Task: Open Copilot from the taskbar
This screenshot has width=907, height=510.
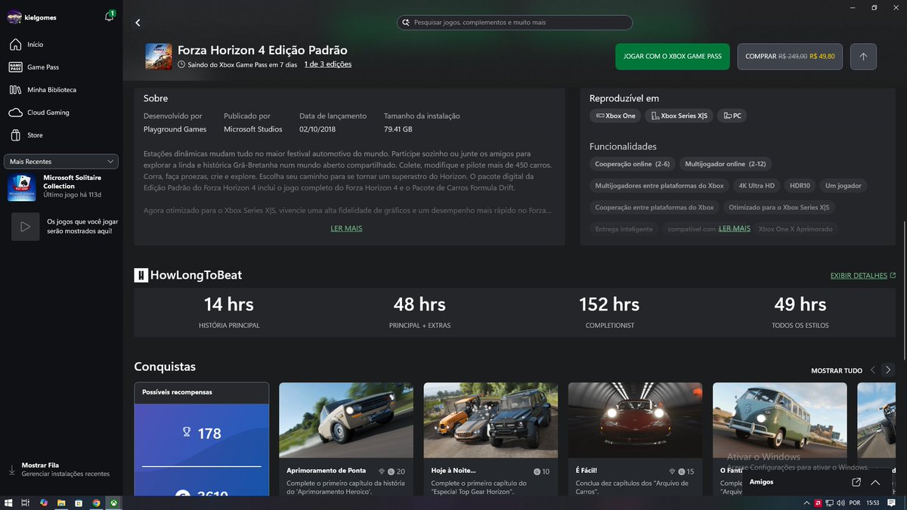Action: [44, 502]
